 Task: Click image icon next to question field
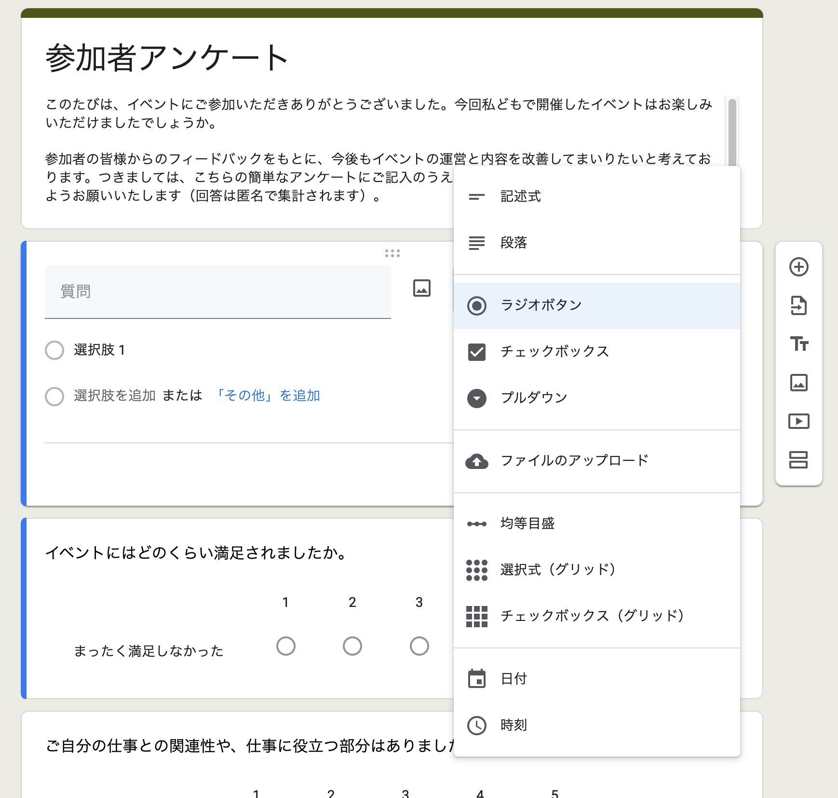(x=421, y=289)
